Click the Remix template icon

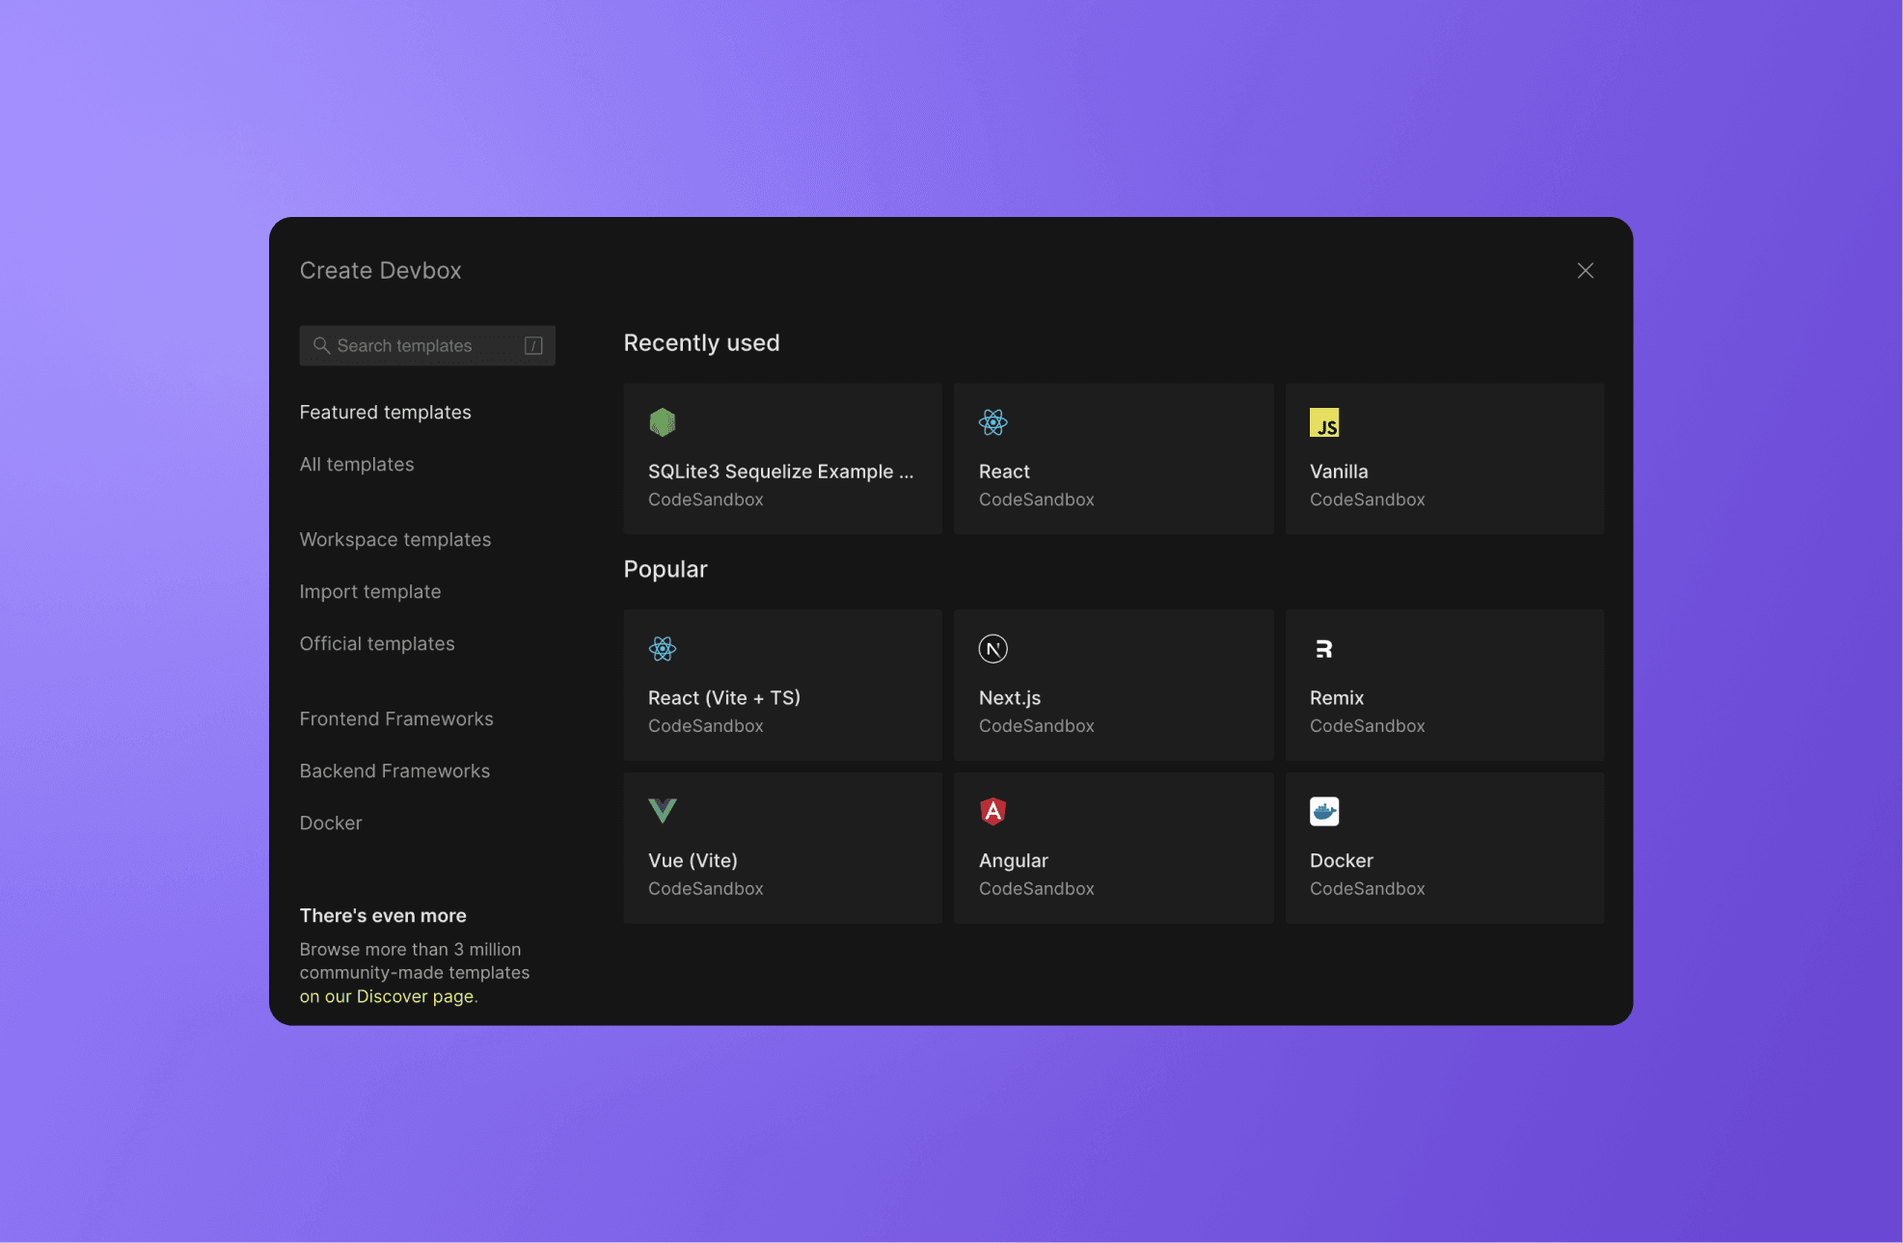[x=1324, y=649]
